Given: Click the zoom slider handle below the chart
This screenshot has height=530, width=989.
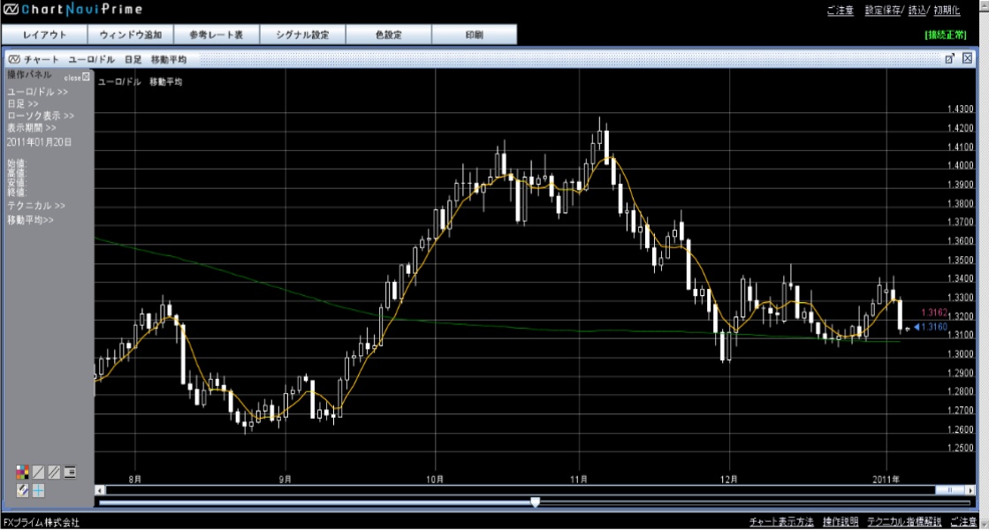Looking at the screenshot, I should coord(535,503).
